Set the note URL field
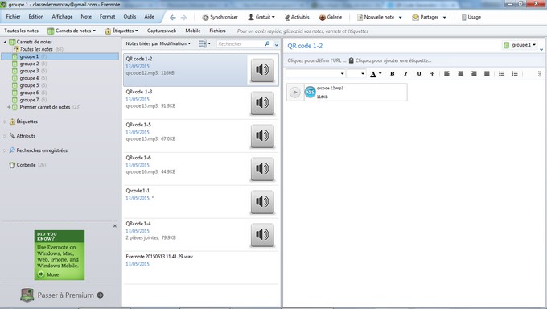Viewport: 547px width, 309px height. pos(316,60)
